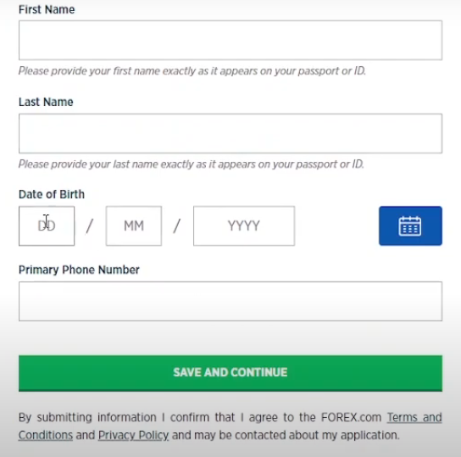Focus the Primary Phone Number field
Viewport: 461px width, 457px height.
coord(230,301)
